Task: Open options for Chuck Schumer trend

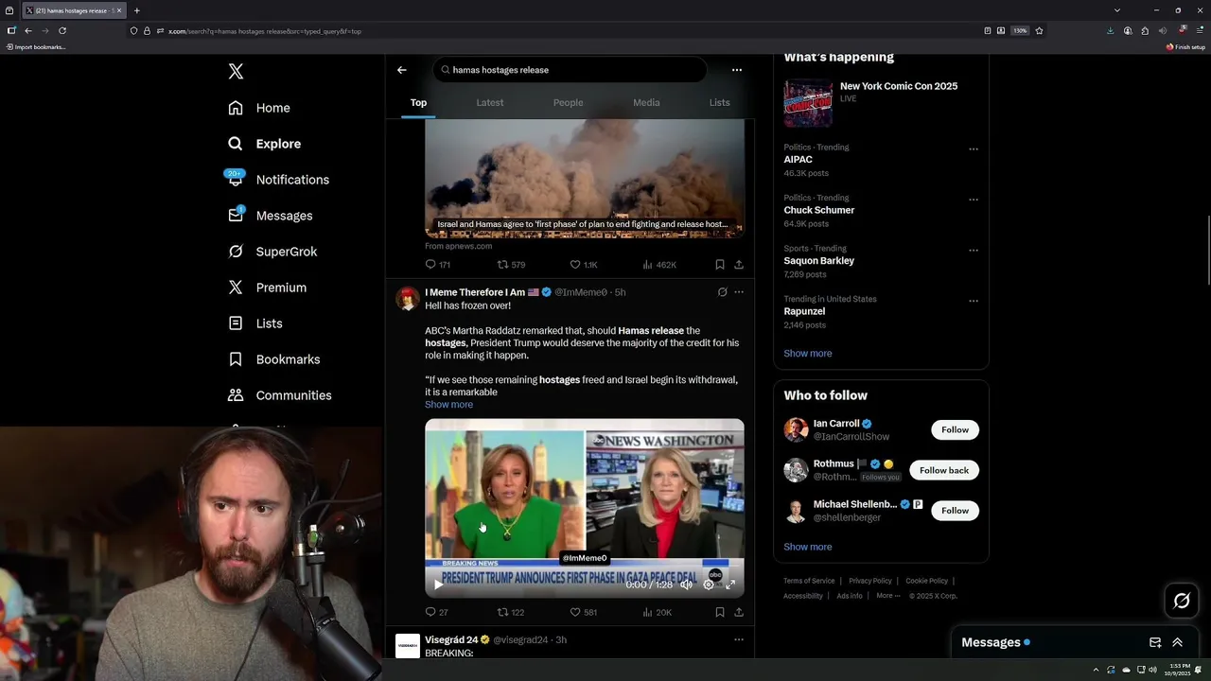Action: pyautogui.click(x=974, y=200)
